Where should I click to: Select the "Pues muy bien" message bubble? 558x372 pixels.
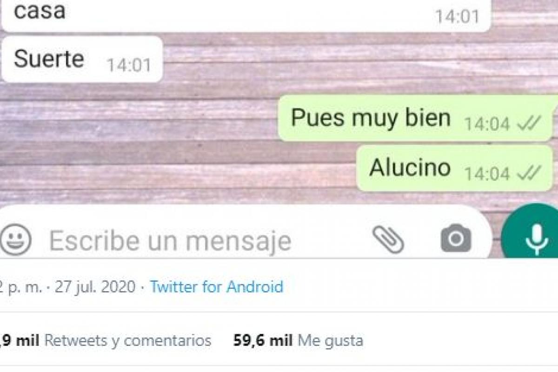[415, 118]
